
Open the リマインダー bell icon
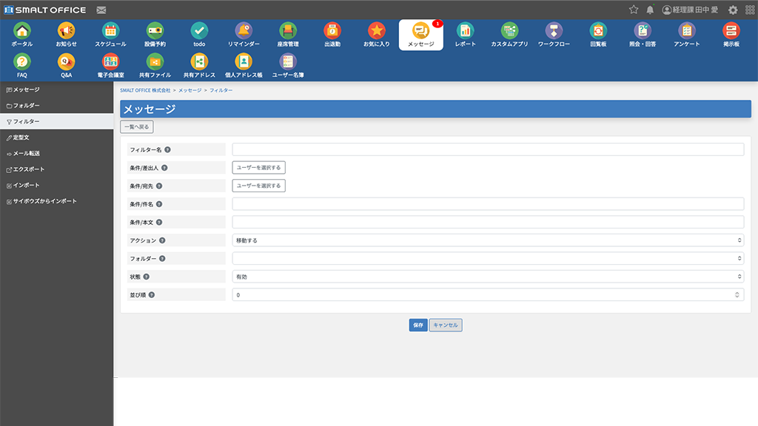(244, 31)
